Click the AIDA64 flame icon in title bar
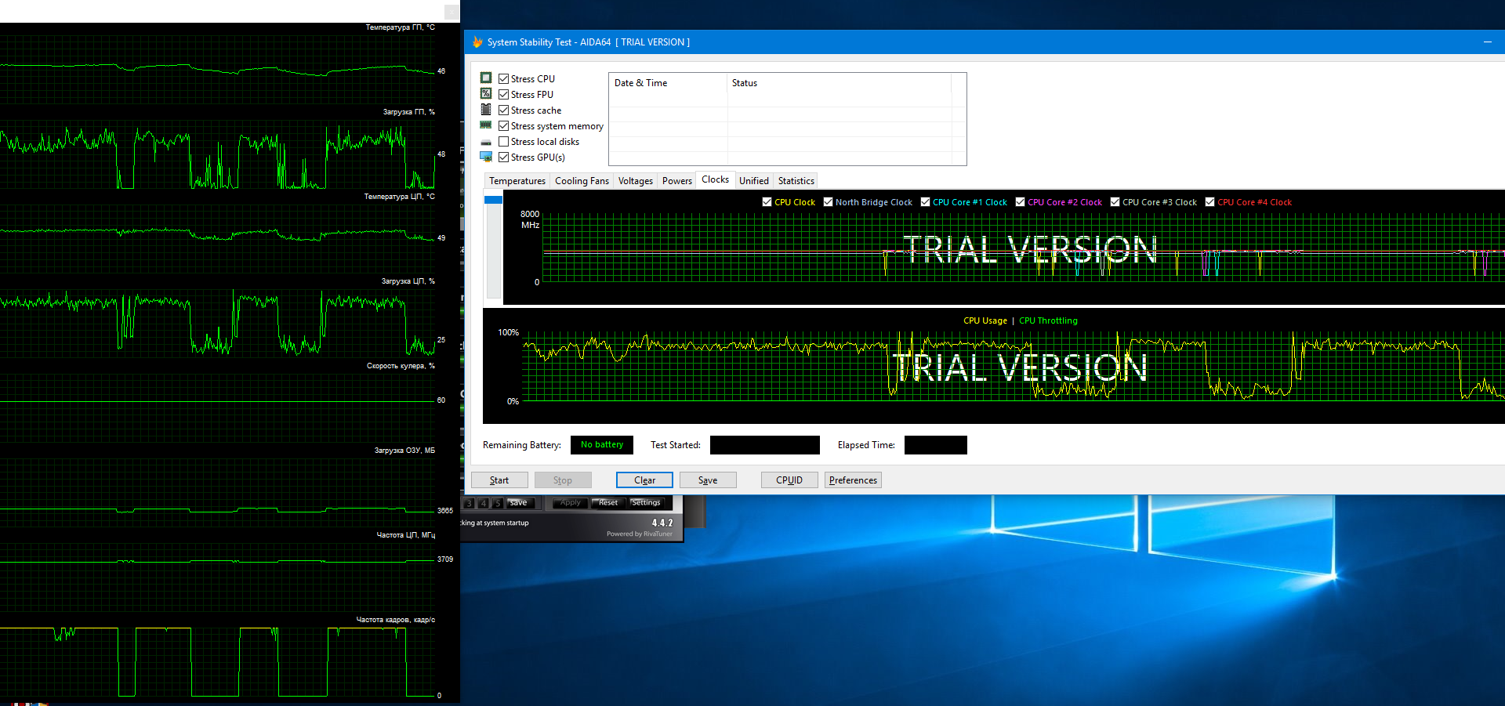 coord(477,42)
